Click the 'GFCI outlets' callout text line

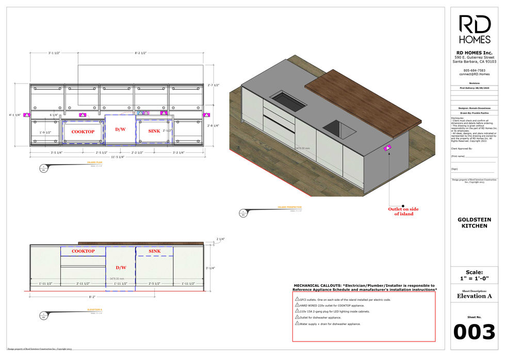(345, 300)
